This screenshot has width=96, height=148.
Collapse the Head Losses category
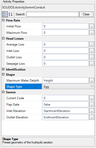[x=3, y=38]
